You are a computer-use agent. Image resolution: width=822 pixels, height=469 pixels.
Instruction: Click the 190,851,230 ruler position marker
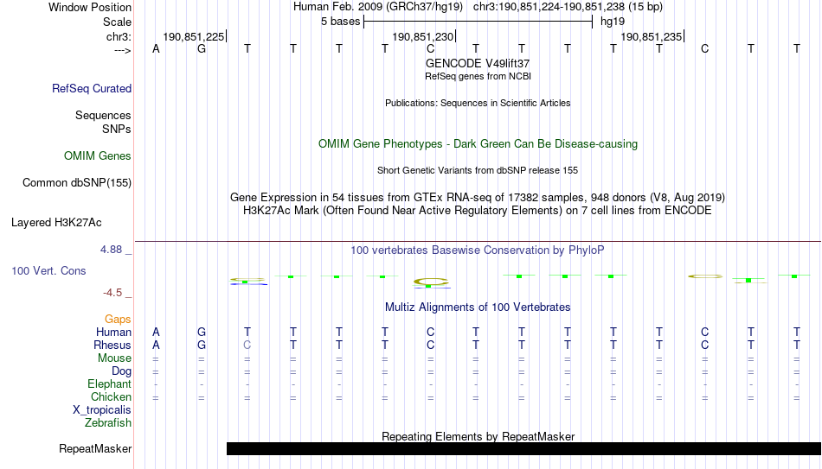point(424,36)
